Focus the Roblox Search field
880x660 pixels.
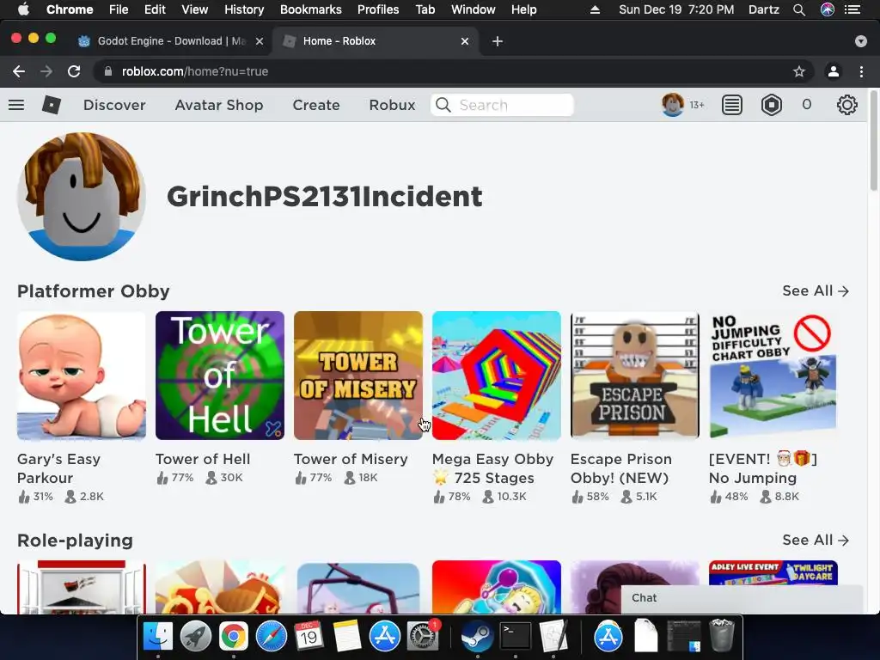coord(502,105)
